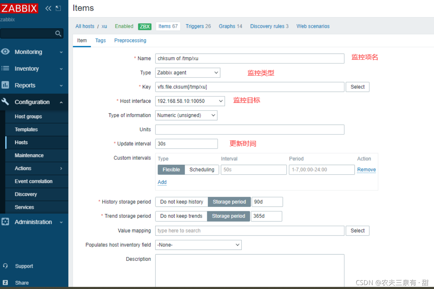Image resolution: width=434 pixels, height=289 pixels.
Task: Click the Key input field
Action: click(250, 87)
